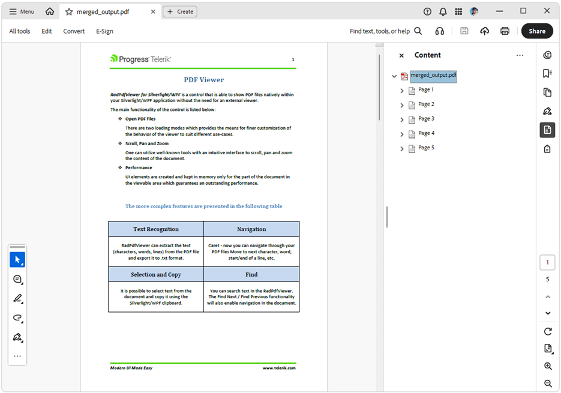Expand Page 5 in the Content panel
The height and width of the screenshot is (393, 561).
tap(402, 148)
